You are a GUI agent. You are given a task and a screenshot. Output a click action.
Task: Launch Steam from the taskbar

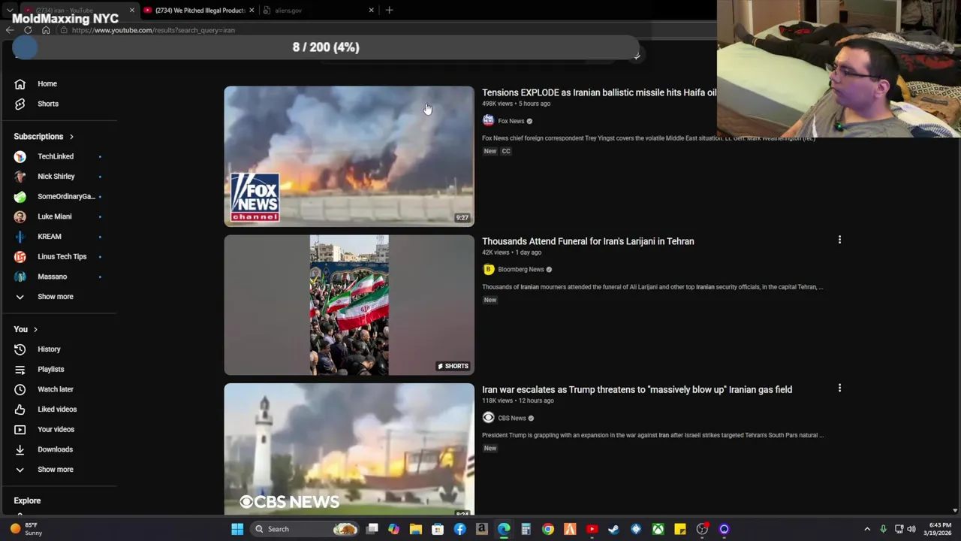(x=613, y=529)
